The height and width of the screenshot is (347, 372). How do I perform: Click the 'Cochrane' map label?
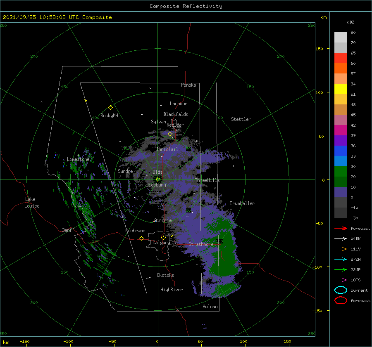point(135,231)
